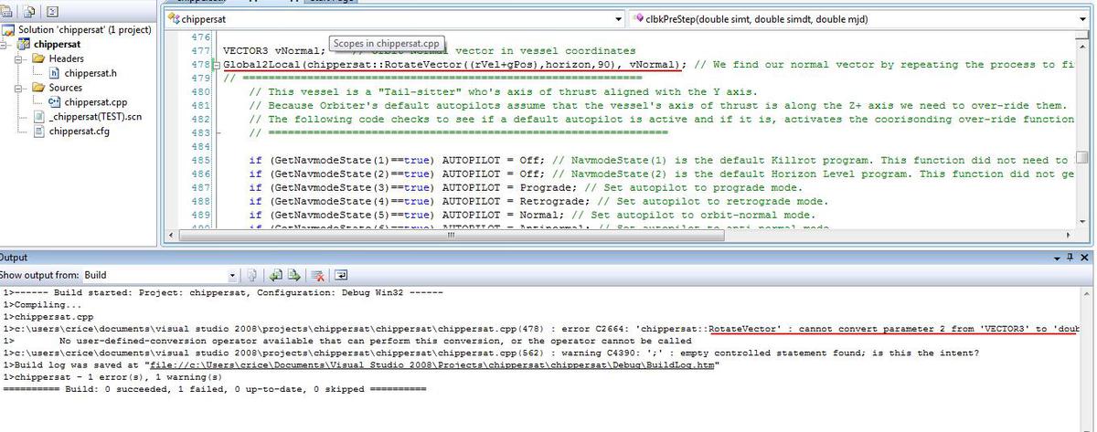Click the editor horizontal scrollbar thumb
The height and width of the screenshot is (432, 1097).
coord(450,235)
